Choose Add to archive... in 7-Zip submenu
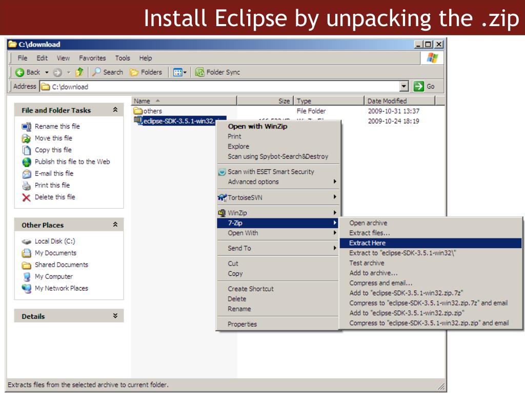Image resolution: width=525 pixels, height=393 pixels. pyautogui.click(x=431, y=273)
